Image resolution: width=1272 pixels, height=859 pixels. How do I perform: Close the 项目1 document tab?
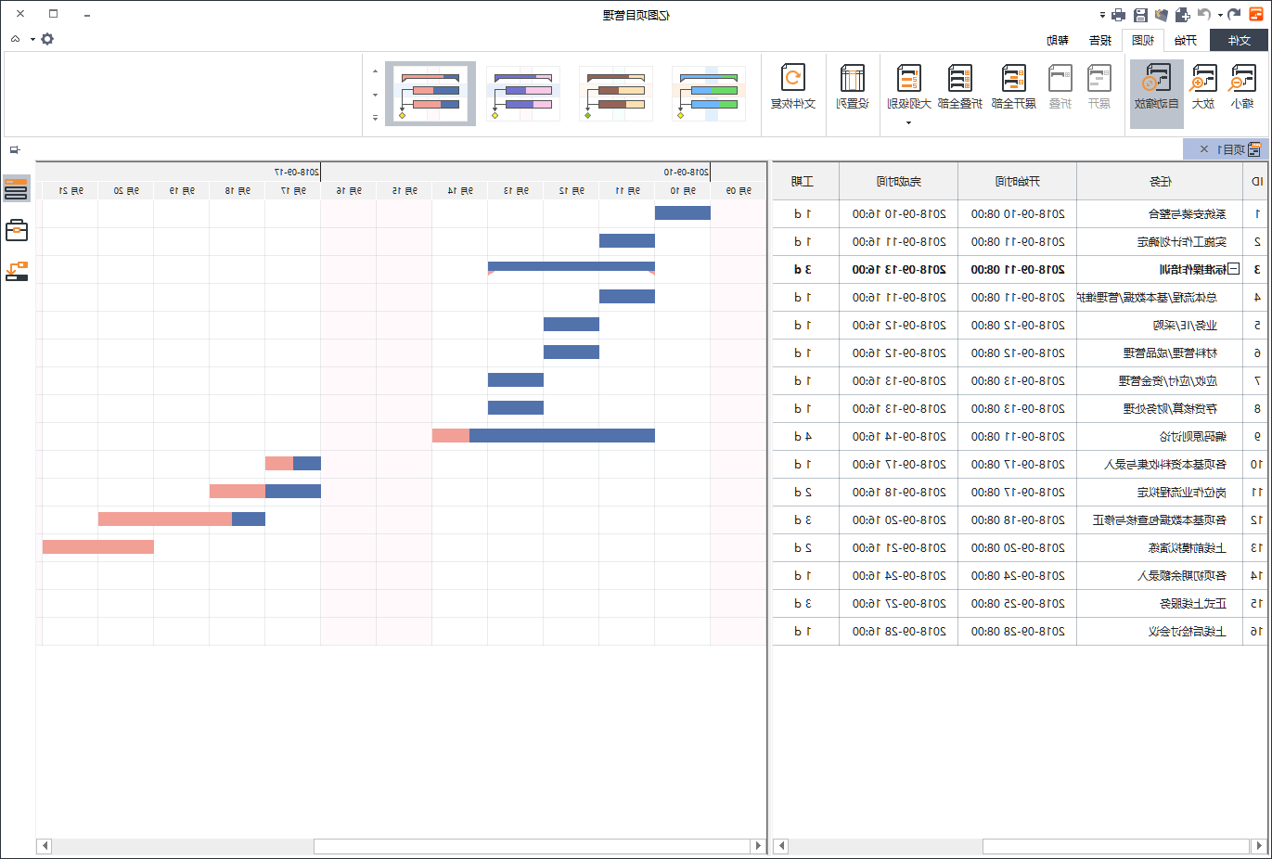click(x=1203, y=149)
